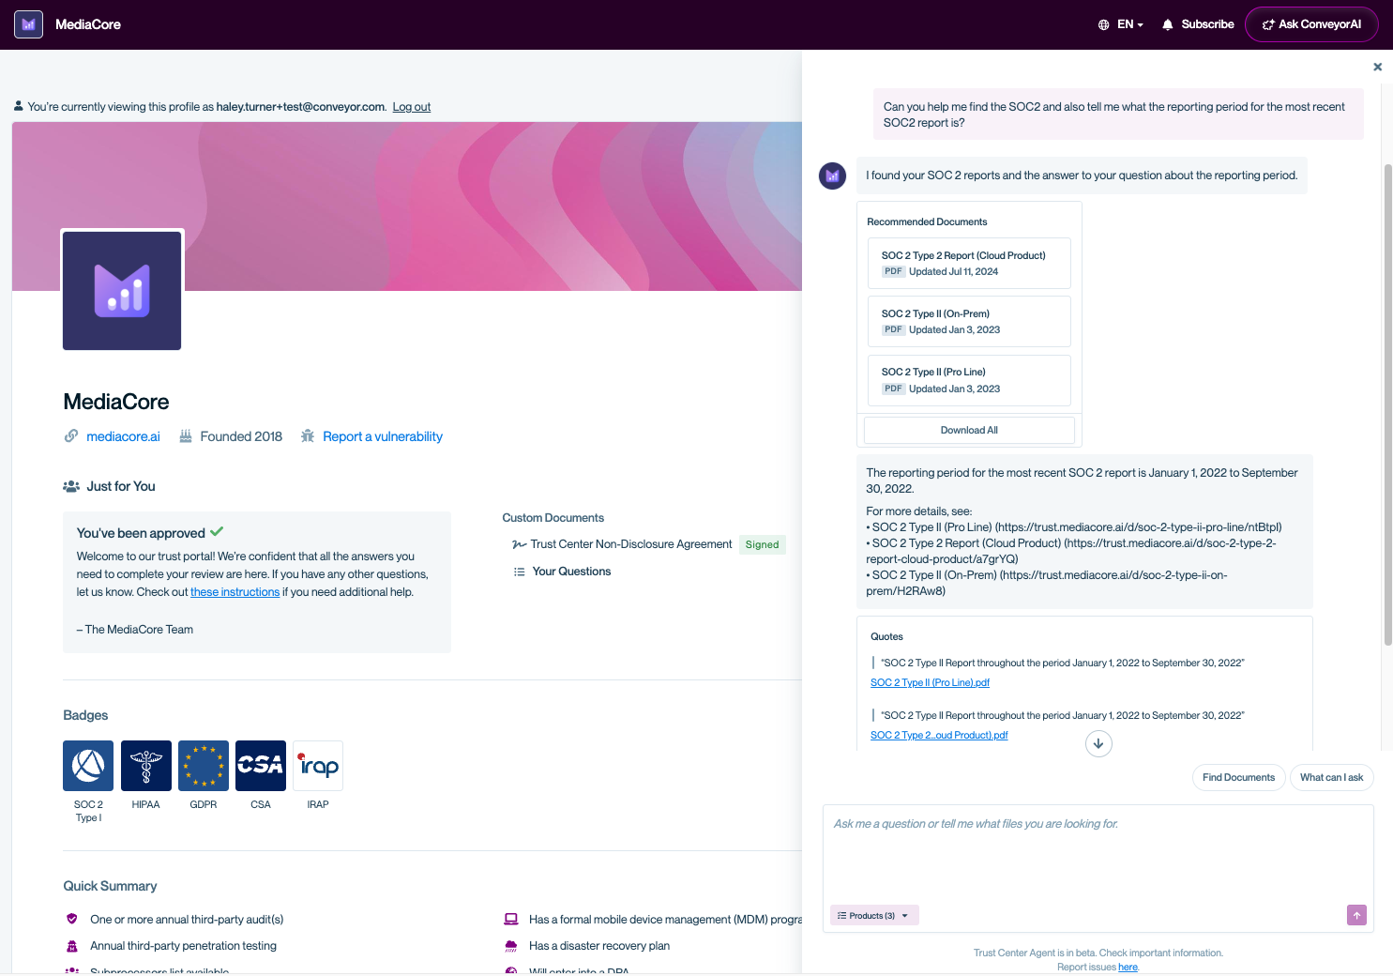Click 'Annual third-party penetration testing' text
The width and height of the screenshot is (1393, 976).
(183, 946)
